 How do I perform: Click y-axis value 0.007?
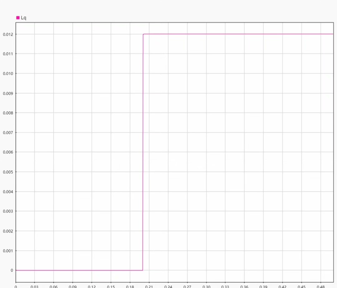point(8,133)
